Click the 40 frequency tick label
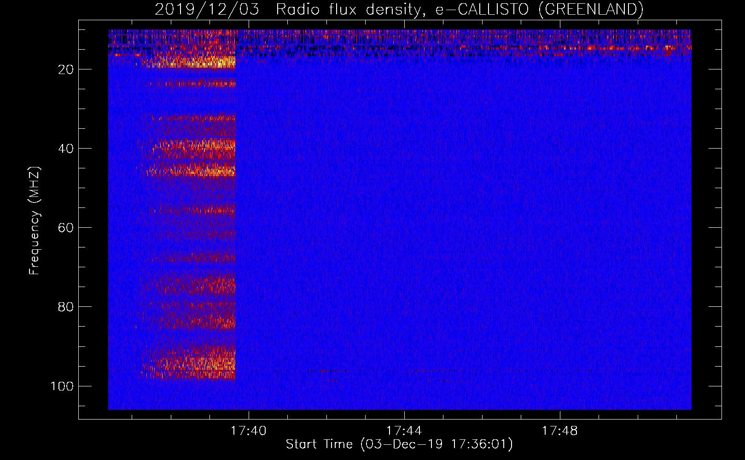745x460 pixels. pos(66,149)
